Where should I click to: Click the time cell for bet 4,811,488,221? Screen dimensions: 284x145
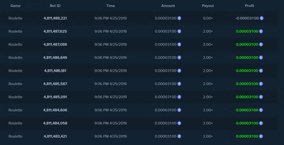pos(110,18)
